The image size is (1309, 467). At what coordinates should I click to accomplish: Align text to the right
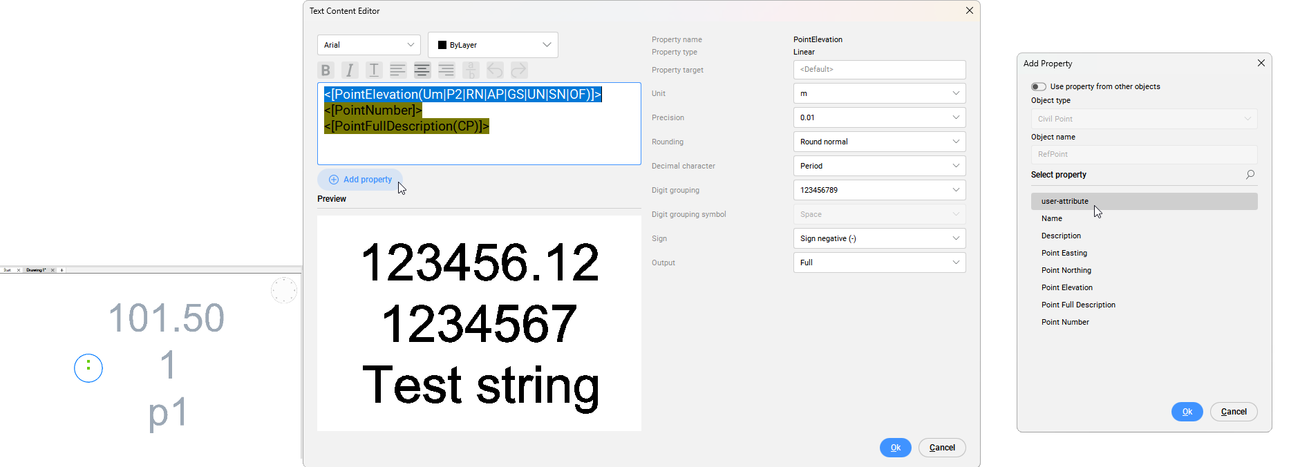[446, 70]
